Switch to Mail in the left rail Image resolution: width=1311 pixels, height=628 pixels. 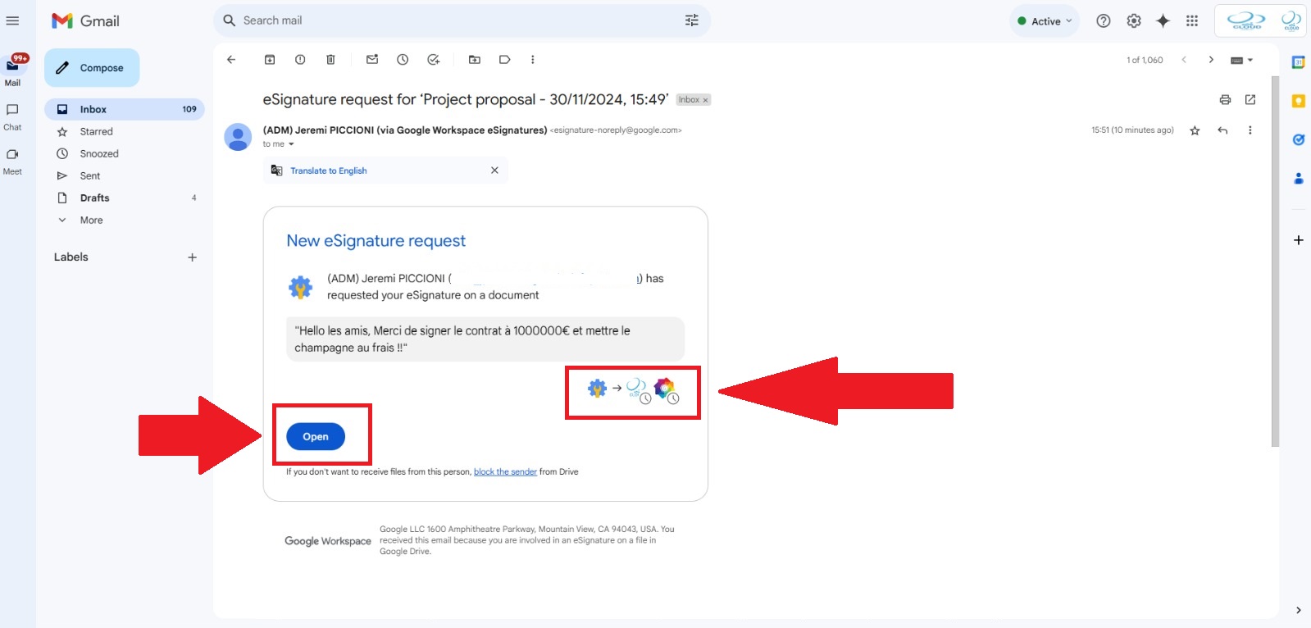pos(13,71)
